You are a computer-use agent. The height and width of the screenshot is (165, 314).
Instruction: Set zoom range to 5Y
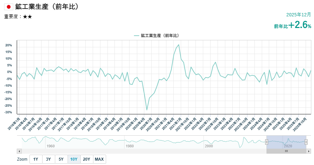tap(61, 159)
